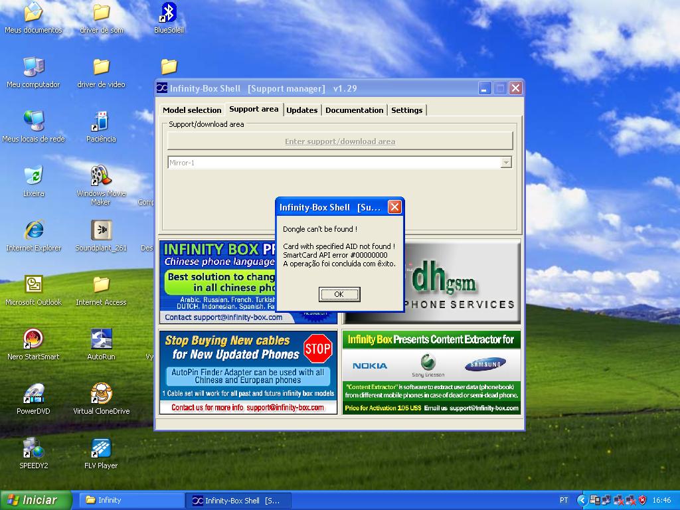The height and width of the screenshot is (510, 680).
Task: Click the Infinity-Box logo icon in the title bar
Action: tap(162, 88)
